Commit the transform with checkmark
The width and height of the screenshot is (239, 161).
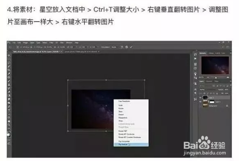click(131, 47)
